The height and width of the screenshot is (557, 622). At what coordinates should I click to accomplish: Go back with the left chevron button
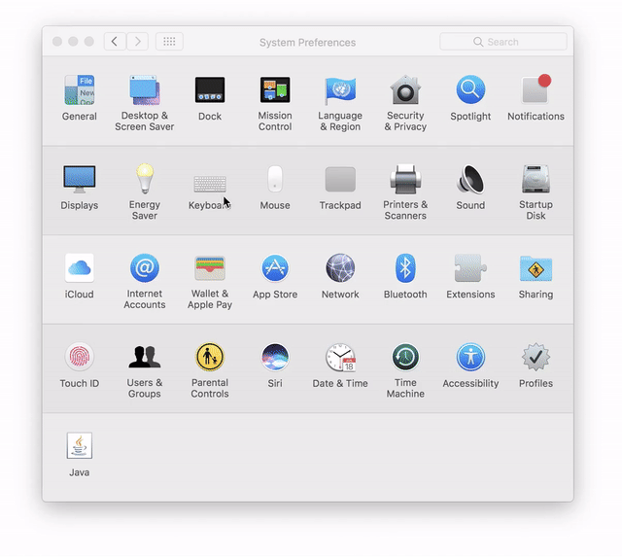click(x=115, y=41)
